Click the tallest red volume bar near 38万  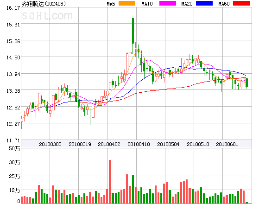click(110, 181)
